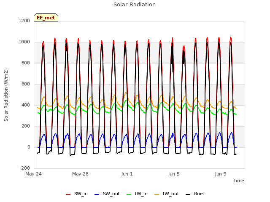Click the Jun 9 x-axis tick label
This screenshot has height=202, width=270.
point(221,174)
